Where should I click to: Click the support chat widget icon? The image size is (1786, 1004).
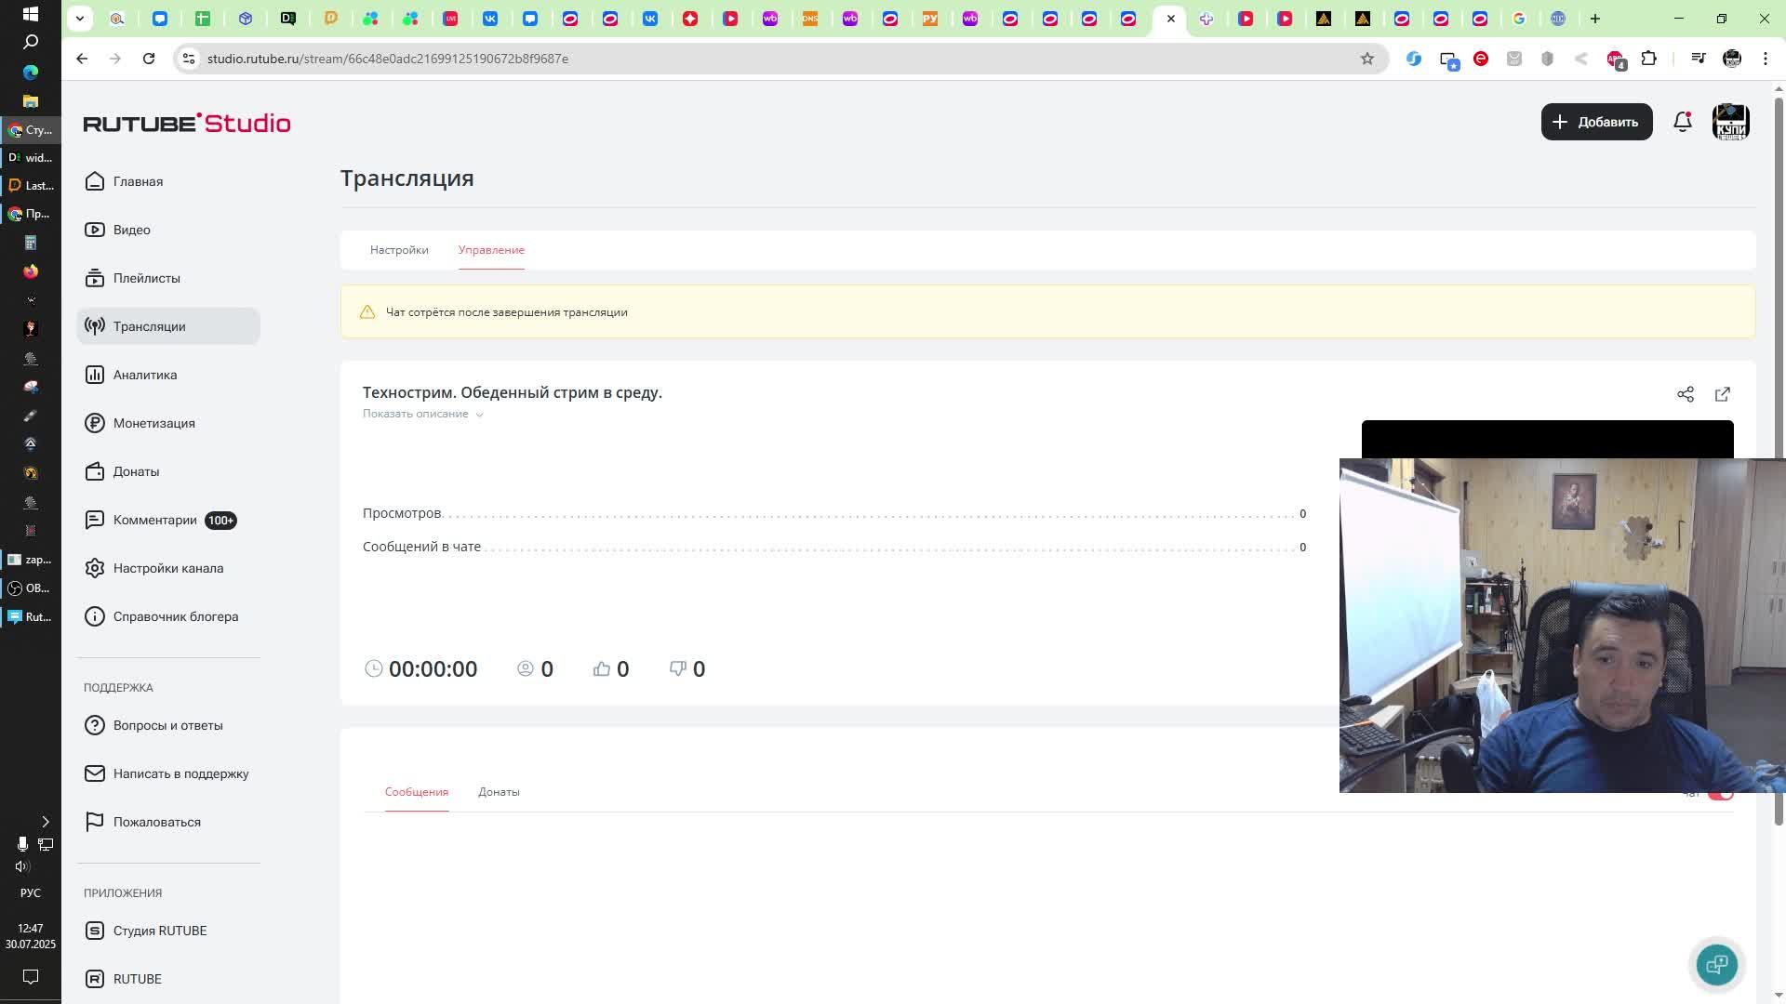click(1716, 965)
